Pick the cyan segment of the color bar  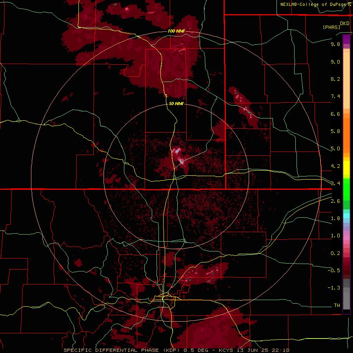point(346,216)
